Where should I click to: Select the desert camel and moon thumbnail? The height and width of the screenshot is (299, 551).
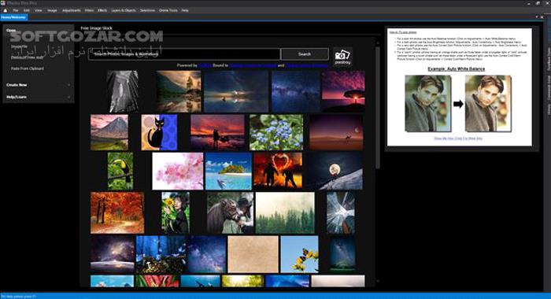[336, 132]
